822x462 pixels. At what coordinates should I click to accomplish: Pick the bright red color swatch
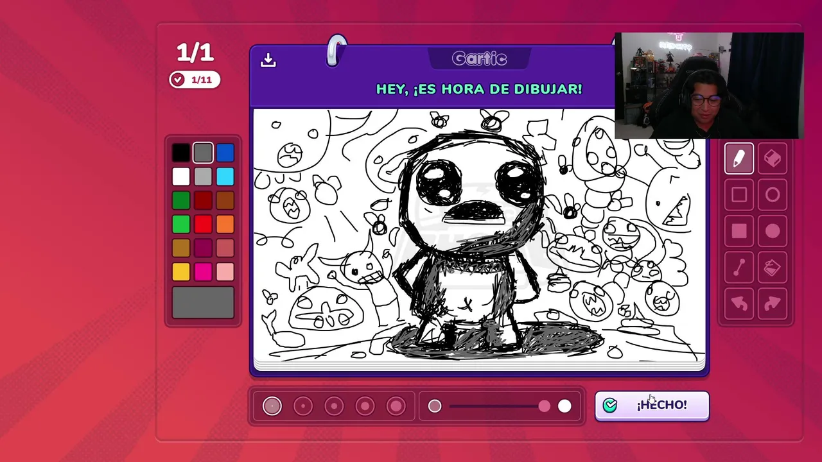pos(203,225)
